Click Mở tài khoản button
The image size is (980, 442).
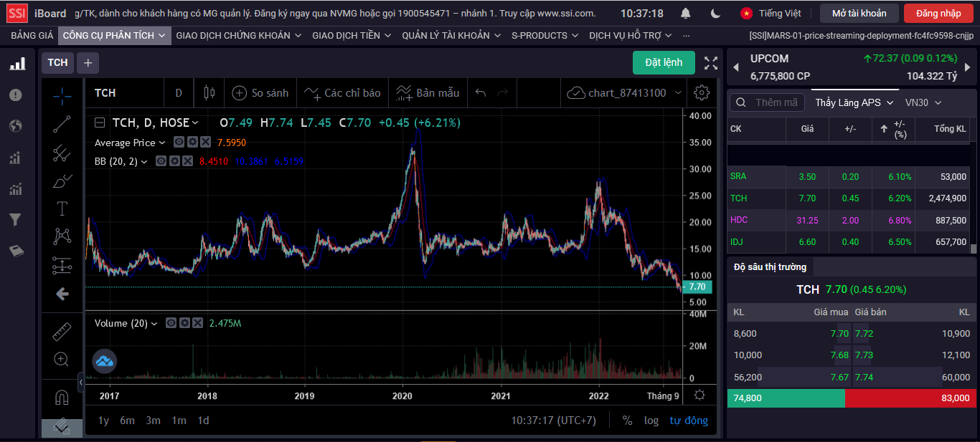coord(859,13)
